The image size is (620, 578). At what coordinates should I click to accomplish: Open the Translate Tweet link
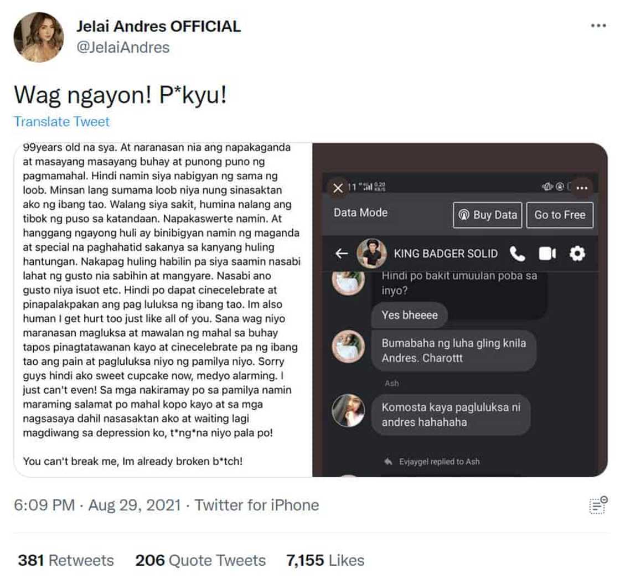[x=61, y=121]
